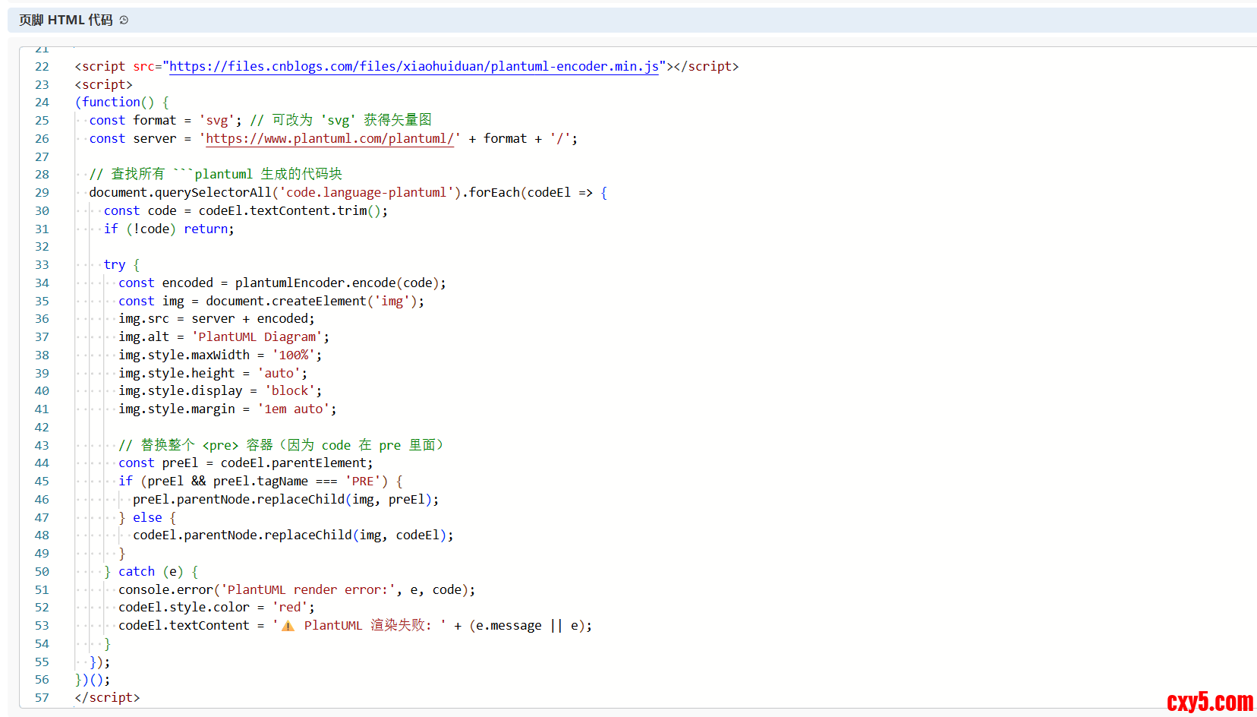This screenshot has height=717, width=1257.
Task: Place cursor on the 'try {' line
Action: [x=121, y=265]
